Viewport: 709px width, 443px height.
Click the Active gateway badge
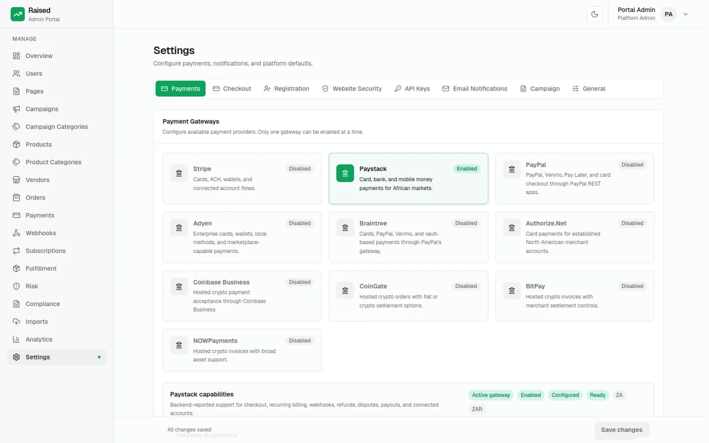tap(491, 395)
